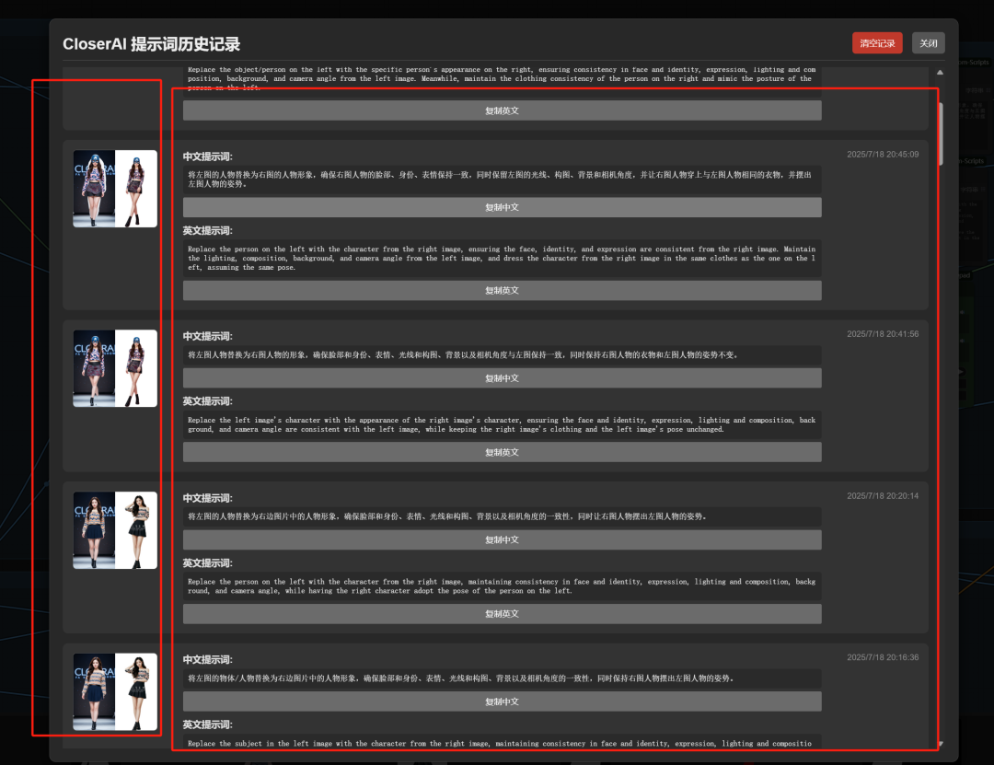Click English prompt text of 20:20:14 record

coord(503,586)
